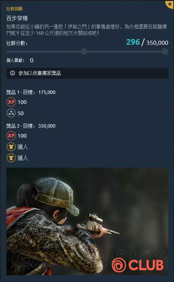Click the Ubisoft swirl logo on the image
The width and height of the screenshot is (174, 282).
click(x=118, y=265)
